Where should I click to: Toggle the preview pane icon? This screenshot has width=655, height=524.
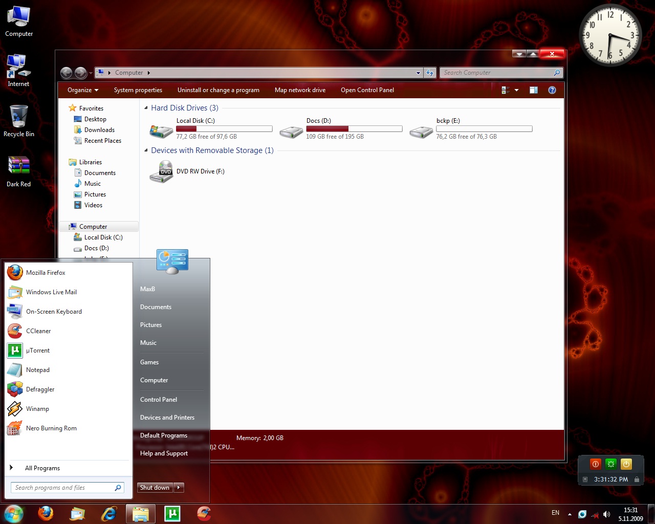tap(533, 90)
